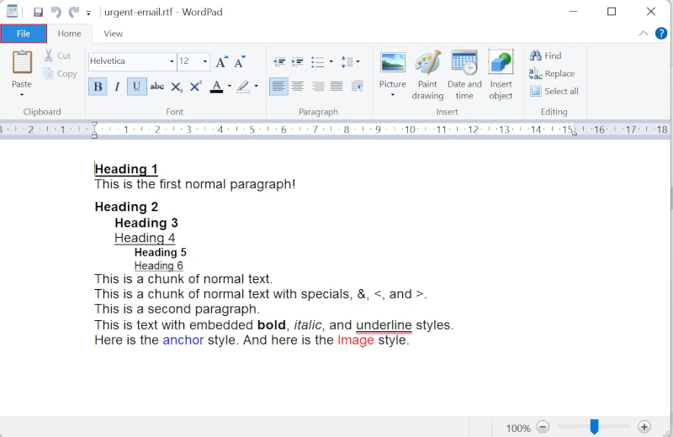The width and height of the screenshot is (673, 437).
Task: Click the red Image word in document
Action: (x=356, y=340)
